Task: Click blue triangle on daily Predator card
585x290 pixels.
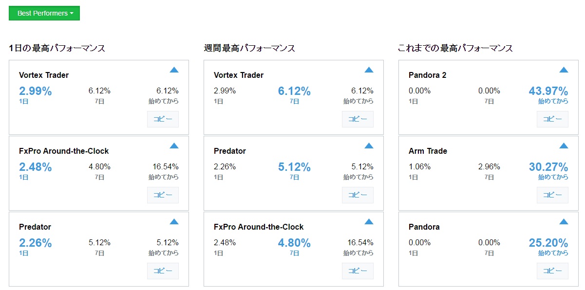Action: pyautogui.click(x=174, y=221)
